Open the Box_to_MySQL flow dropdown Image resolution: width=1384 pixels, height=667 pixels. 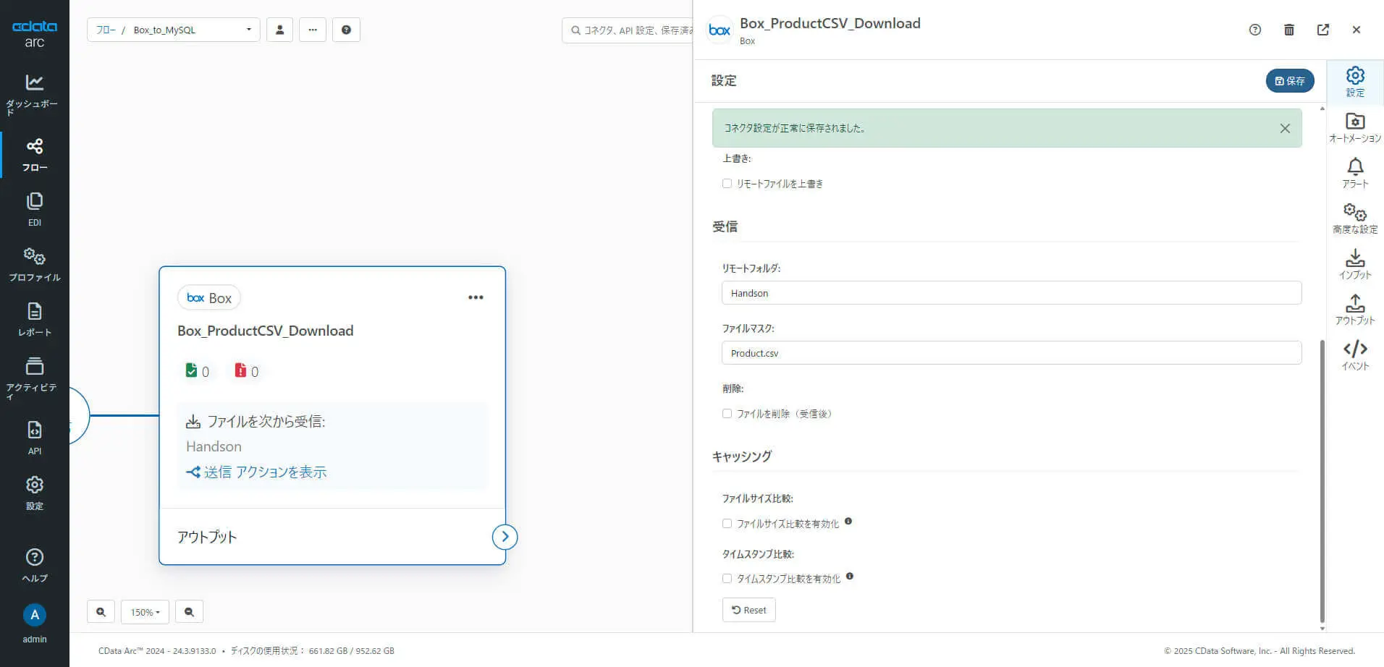point(191,30)
